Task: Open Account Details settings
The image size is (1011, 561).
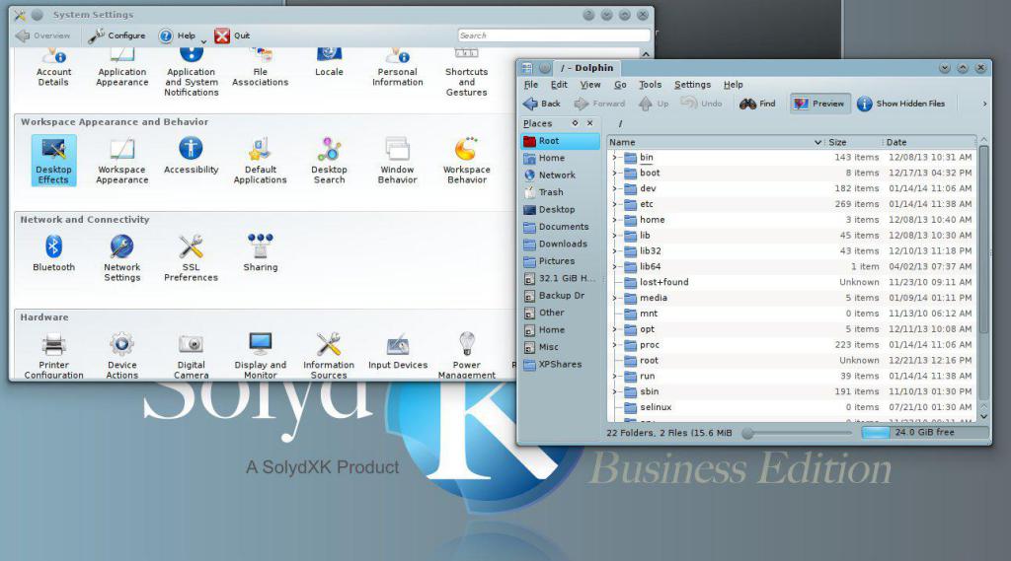Action: (53, 68)
